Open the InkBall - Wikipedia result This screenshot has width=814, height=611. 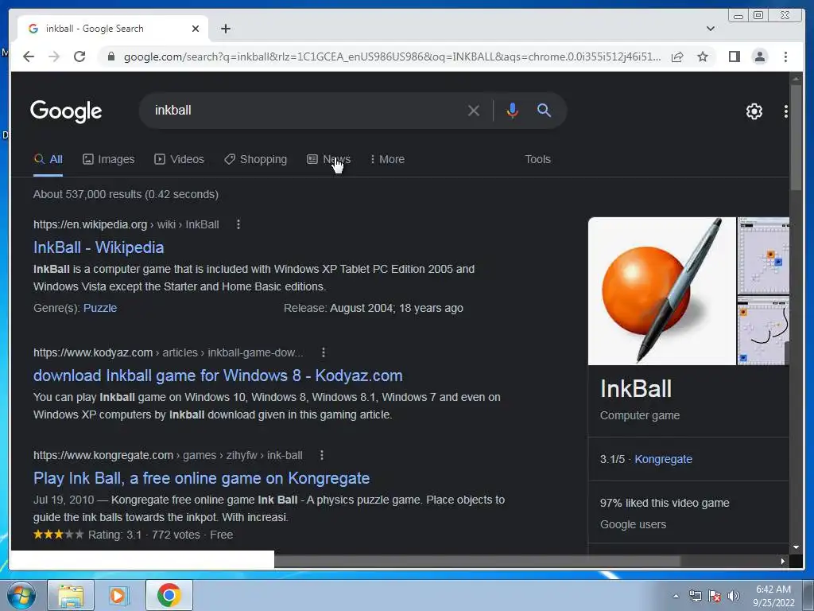99,247
